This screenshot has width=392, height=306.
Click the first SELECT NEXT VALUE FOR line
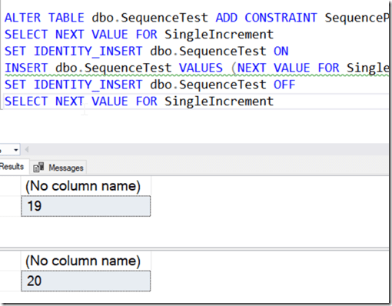tap(139, 35)
